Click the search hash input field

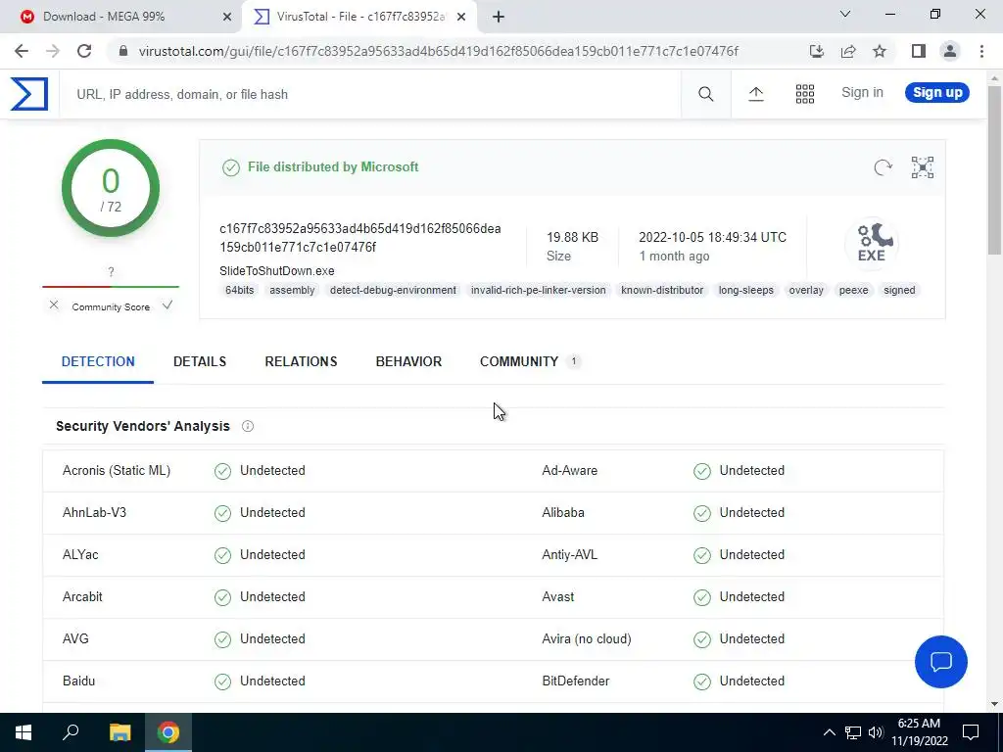[371, 95]
